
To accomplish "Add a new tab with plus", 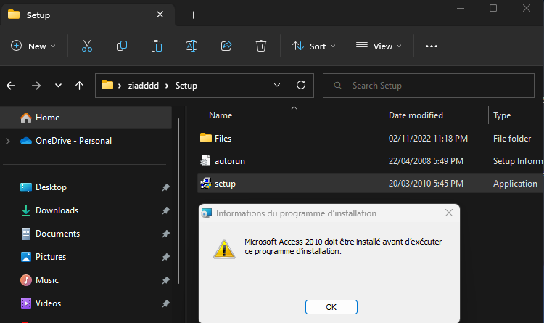I will [193, 15].
